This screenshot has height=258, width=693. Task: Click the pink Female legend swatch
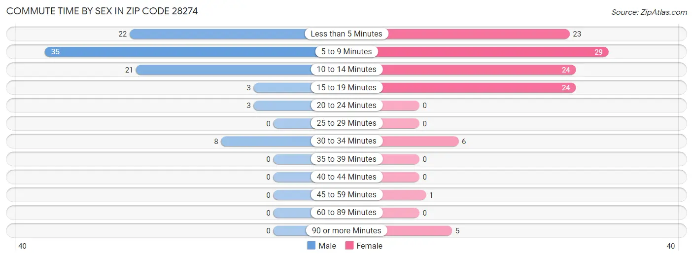pyautogui.click(x=349, y=246)
